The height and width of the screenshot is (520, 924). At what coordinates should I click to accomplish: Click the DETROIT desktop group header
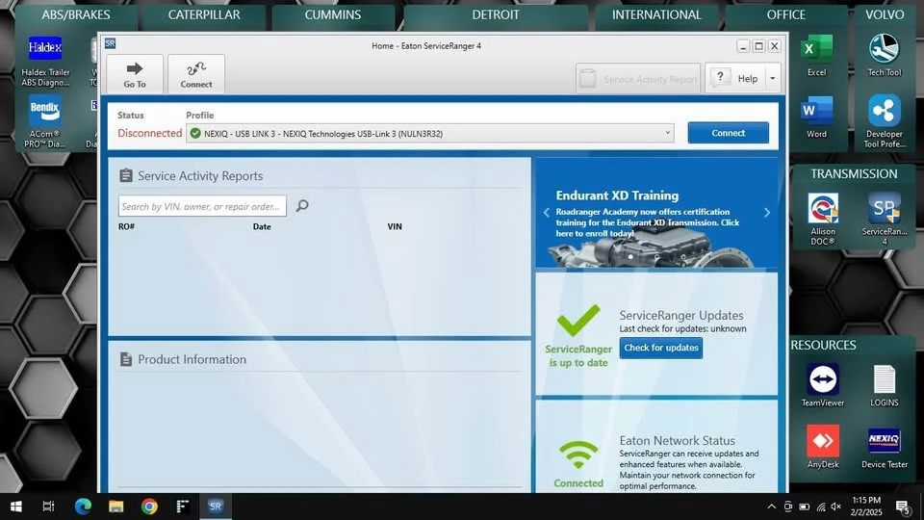495,14
